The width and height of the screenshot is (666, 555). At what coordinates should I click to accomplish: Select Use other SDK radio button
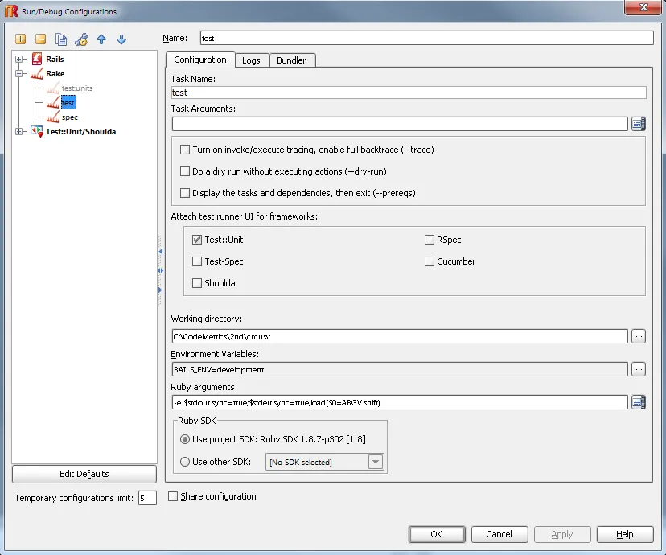click(185, 462)
